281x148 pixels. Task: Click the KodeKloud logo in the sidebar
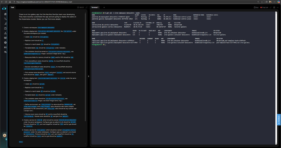(4, 8)
